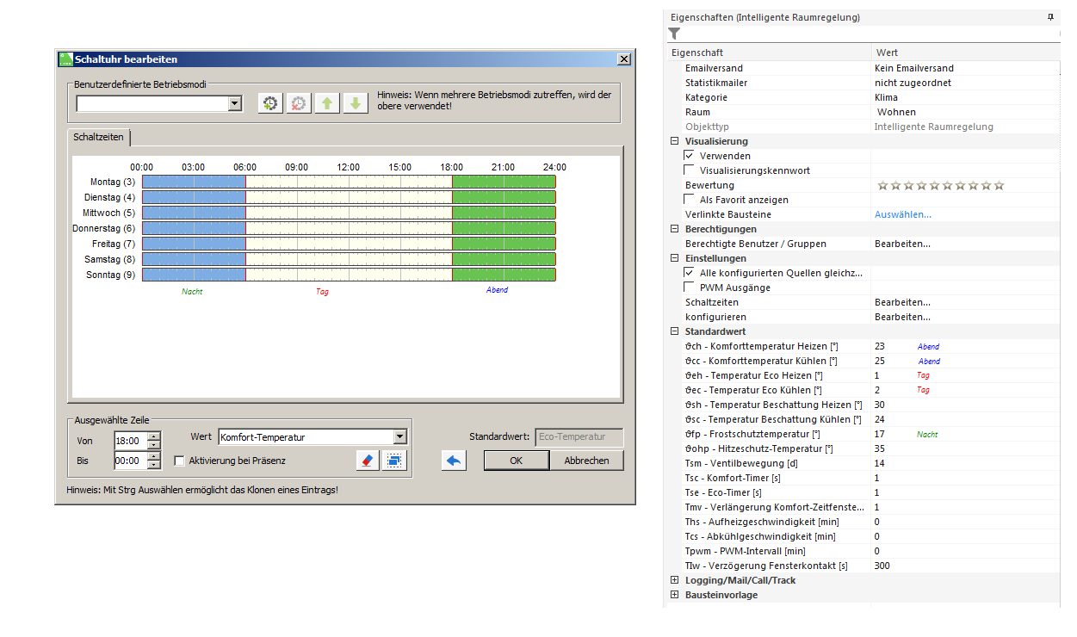Screen dimensions: 1077x637
Task: Collapse the Standardwert property group
Action: coord(674,331)
